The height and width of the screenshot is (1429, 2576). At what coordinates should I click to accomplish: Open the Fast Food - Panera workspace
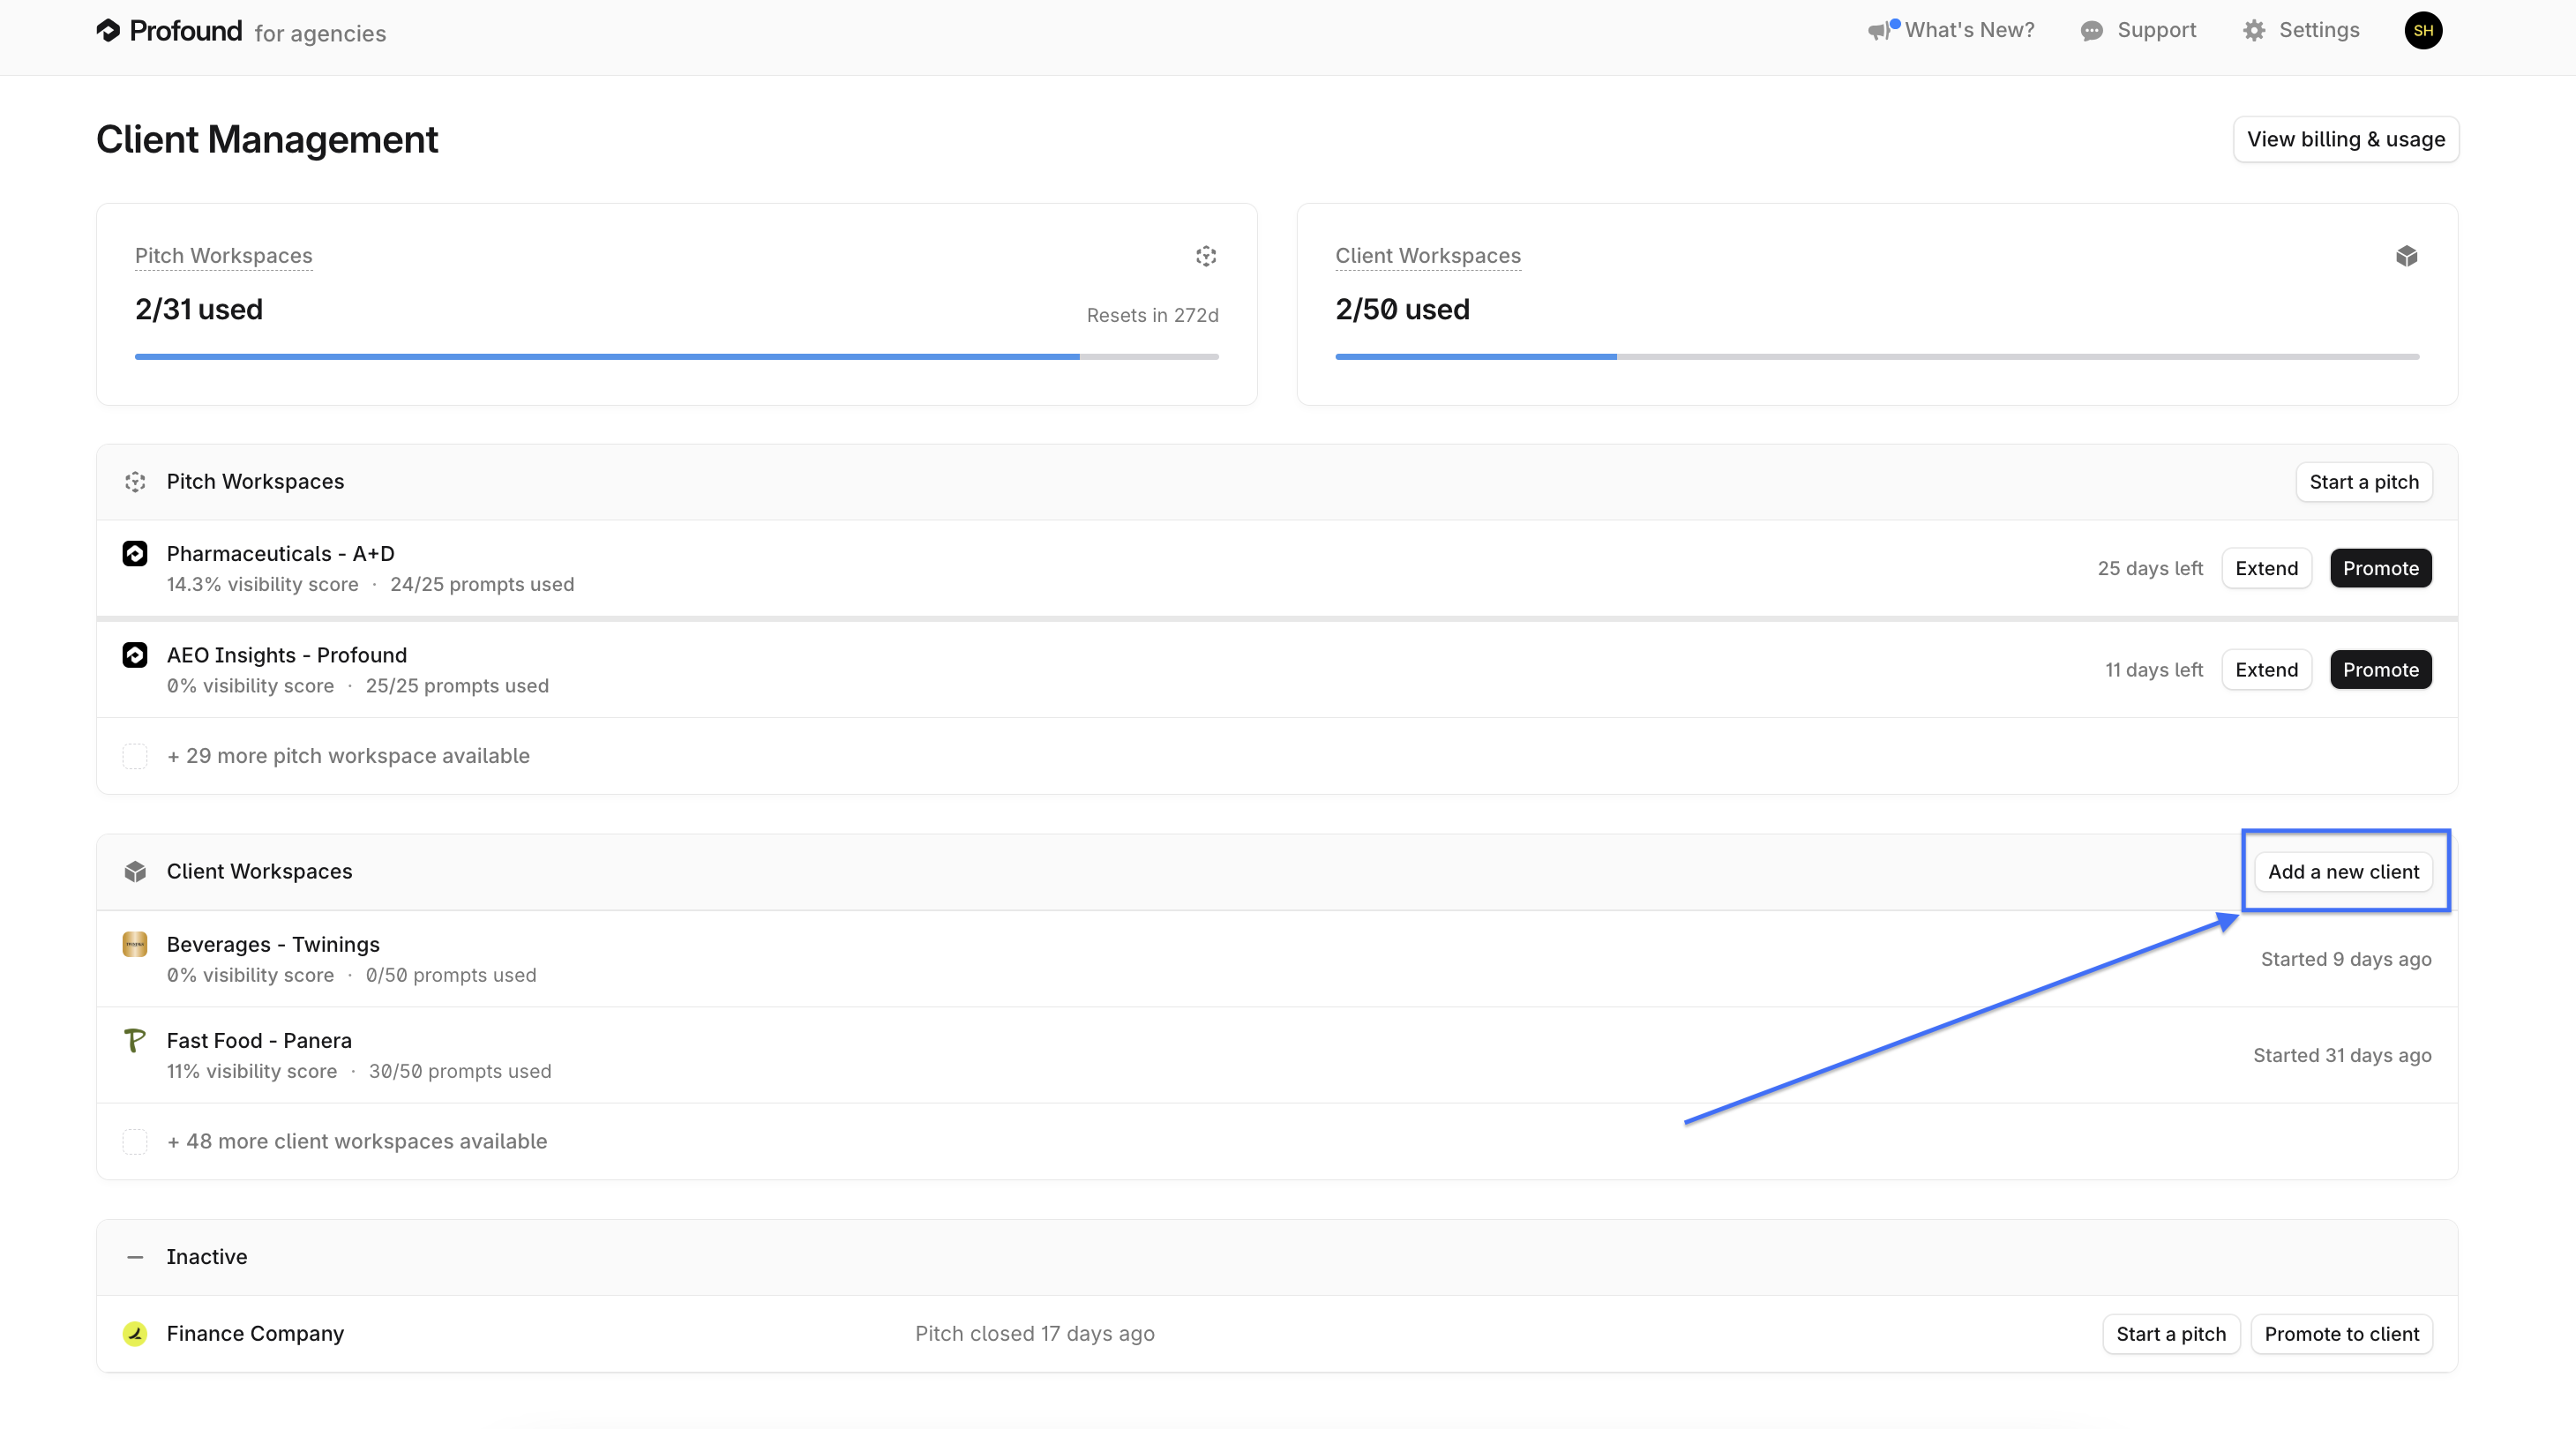(1277, 1055)
